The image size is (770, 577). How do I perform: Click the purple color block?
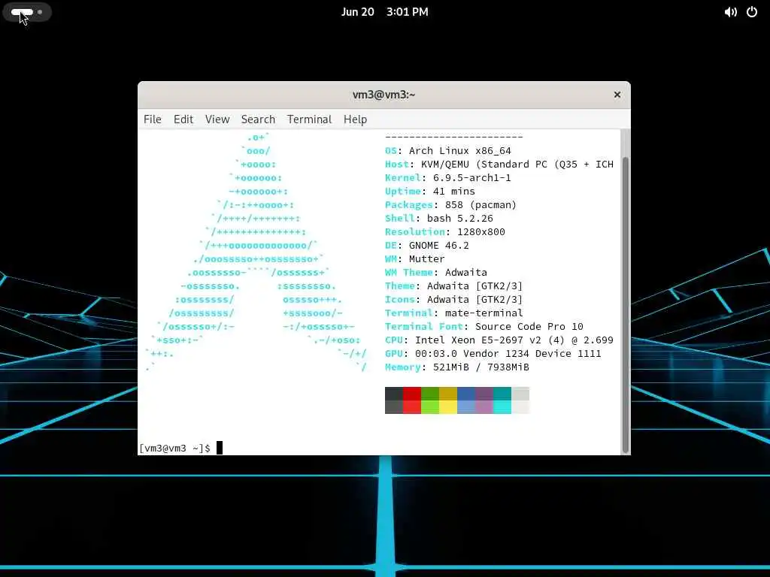(x=484, y=400)
